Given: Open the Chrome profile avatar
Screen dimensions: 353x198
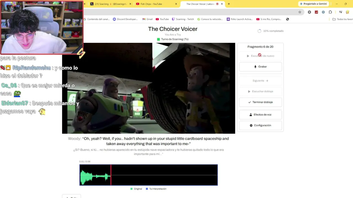Looking at the screenshot, I should click(x=347, y=12).
